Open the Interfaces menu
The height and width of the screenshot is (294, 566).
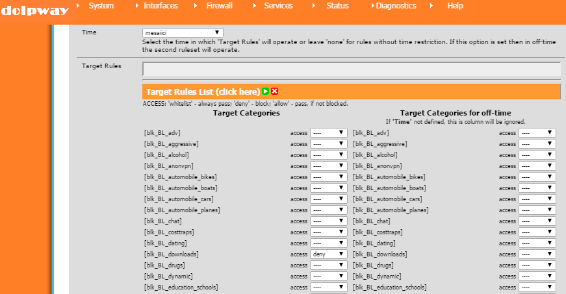(x=161, y=6)
